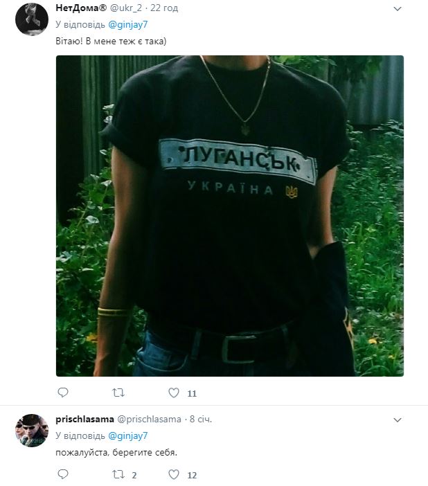Open prischlasama profile avatar
This screenshot has width=428, height=486.
(32, 430)
